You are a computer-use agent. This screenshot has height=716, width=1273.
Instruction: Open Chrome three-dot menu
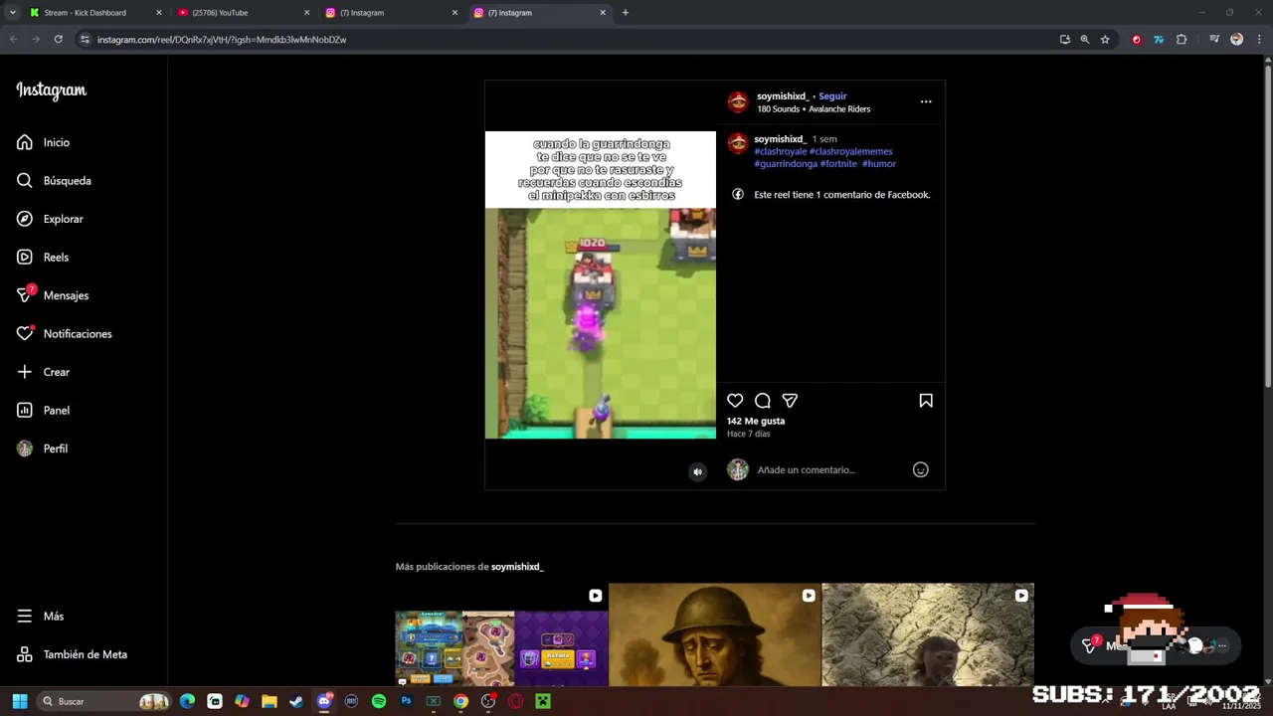click(1258, 40)
